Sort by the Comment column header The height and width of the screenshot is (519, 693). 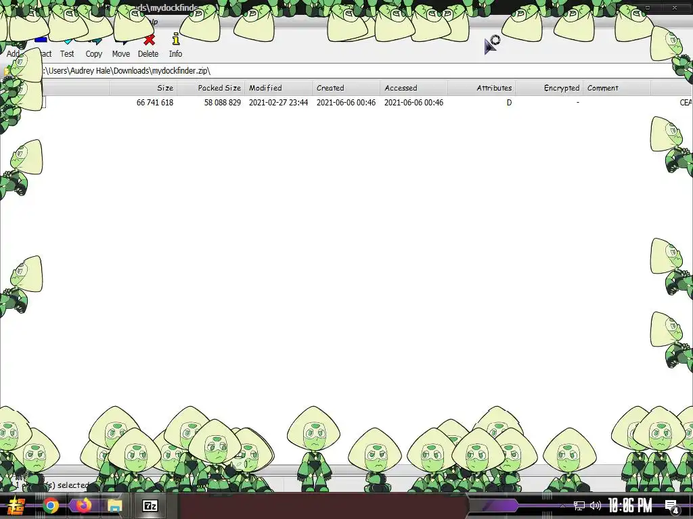[x=617, y=88]
